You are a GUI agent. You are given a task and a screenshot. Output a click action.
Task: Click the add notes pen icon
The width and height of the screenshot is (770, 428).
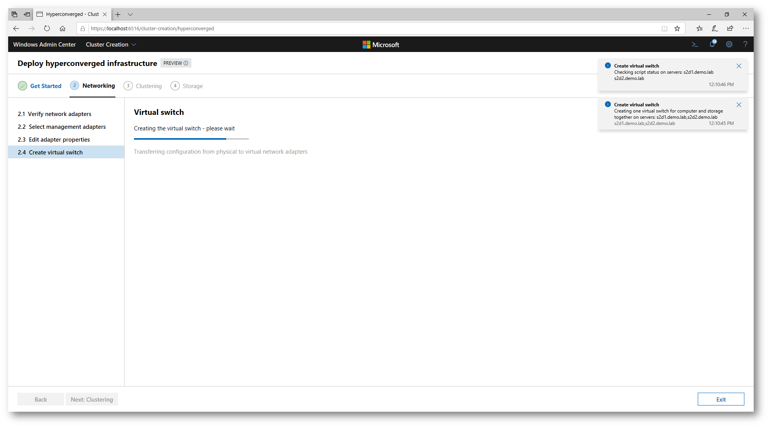[x=714, y=28]
